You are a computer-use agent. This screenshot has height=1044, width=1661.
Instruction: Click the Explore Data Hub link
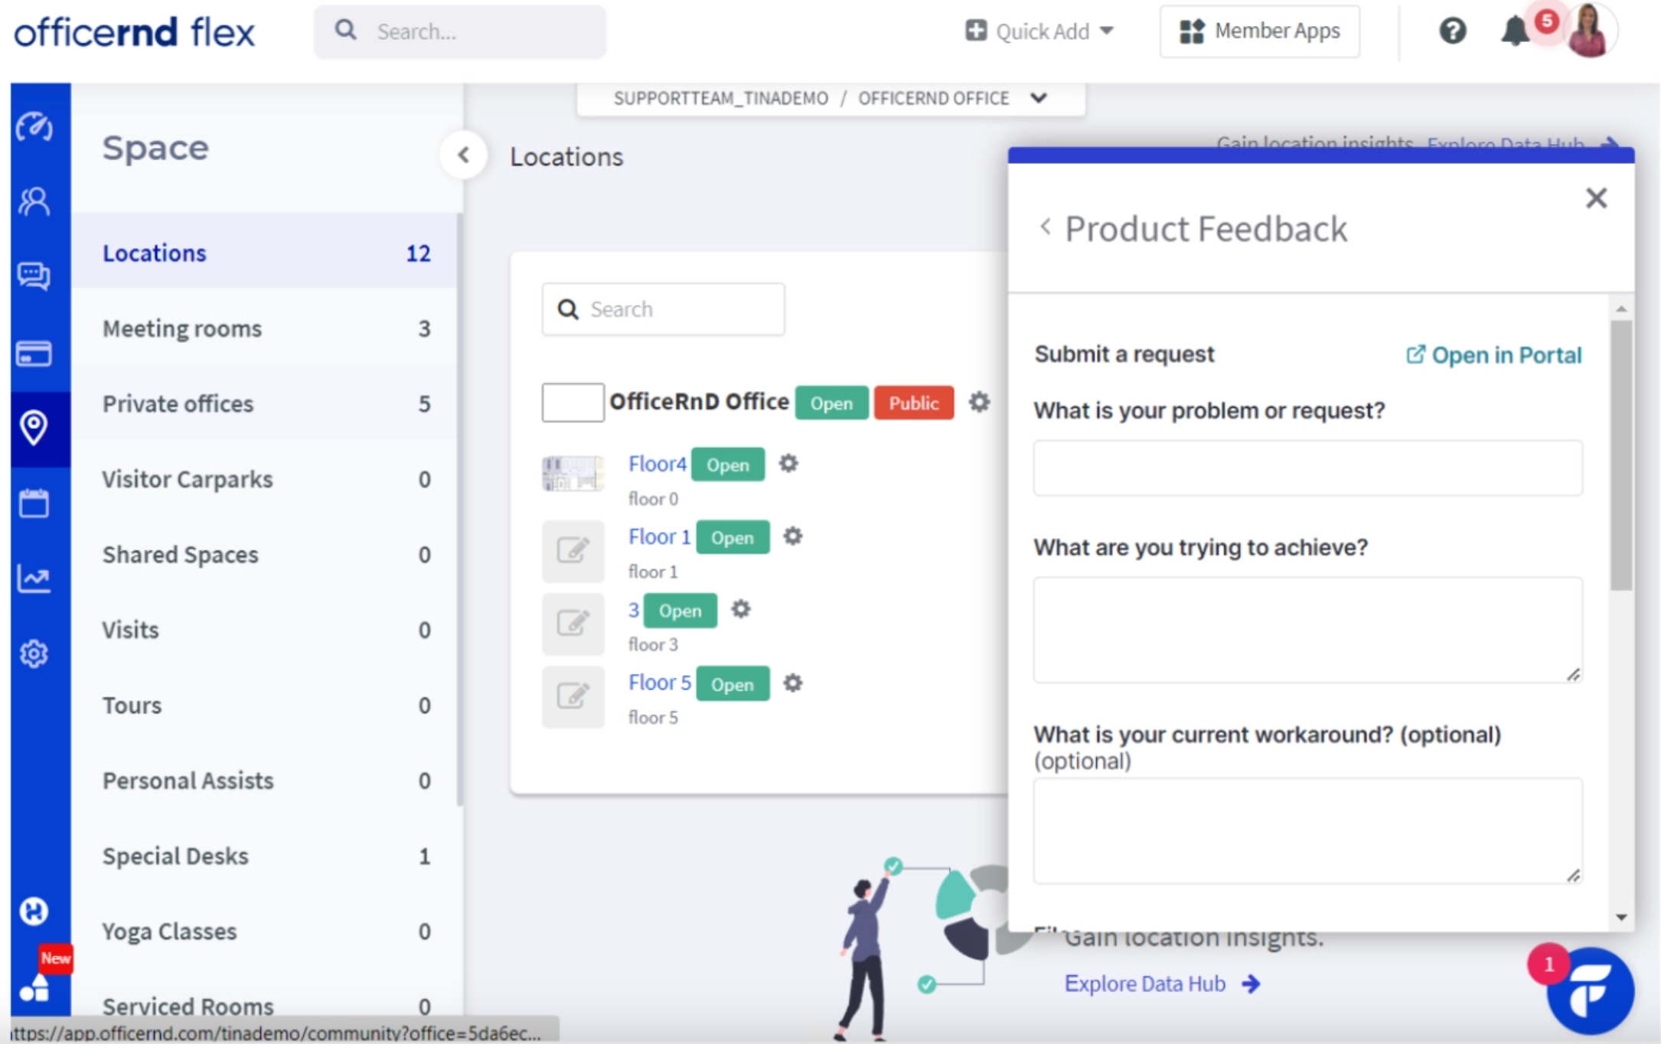[1162, 984]
